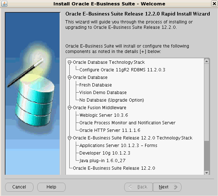Collapse the Oracle Fusion Middleware node
Screen dimensions: 218x196
click(70, 108)
